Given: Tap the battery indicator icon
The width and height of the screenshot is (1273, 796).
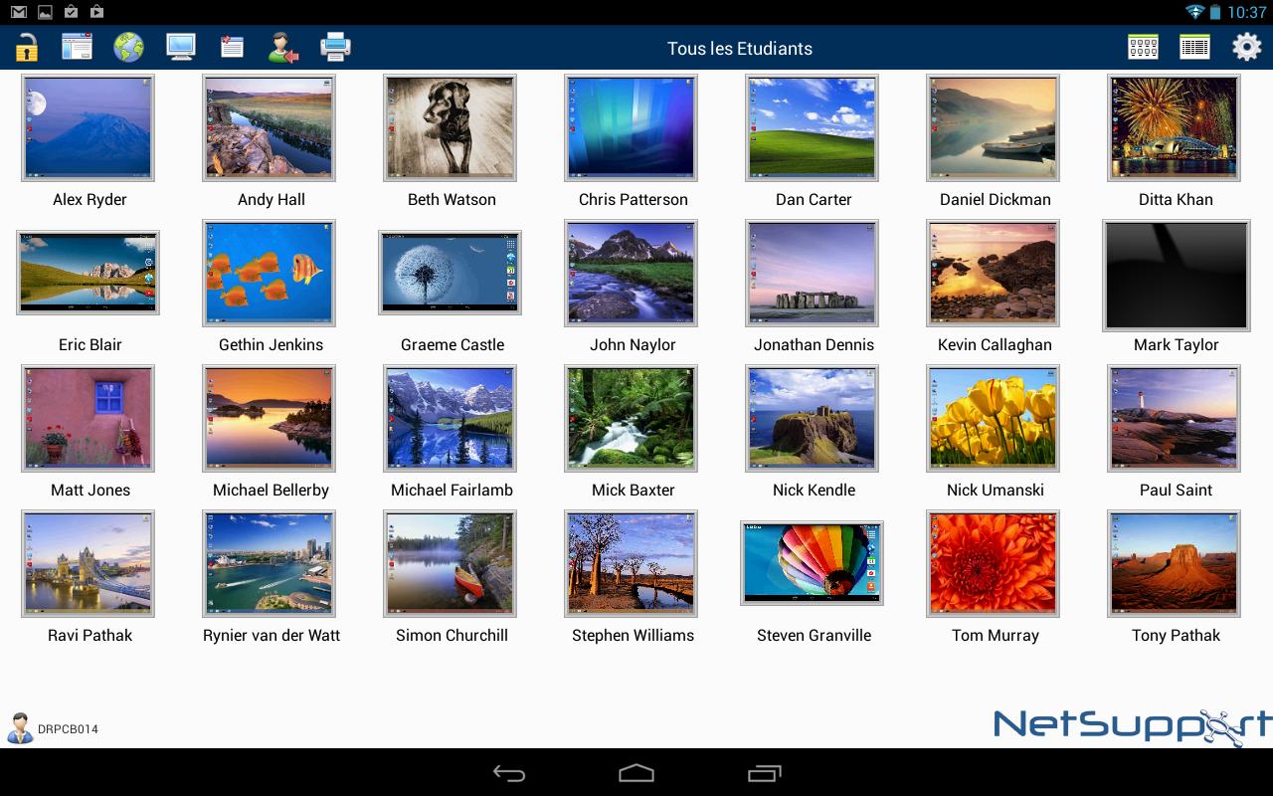Looking at the screenshot, I should (1215, 12).
